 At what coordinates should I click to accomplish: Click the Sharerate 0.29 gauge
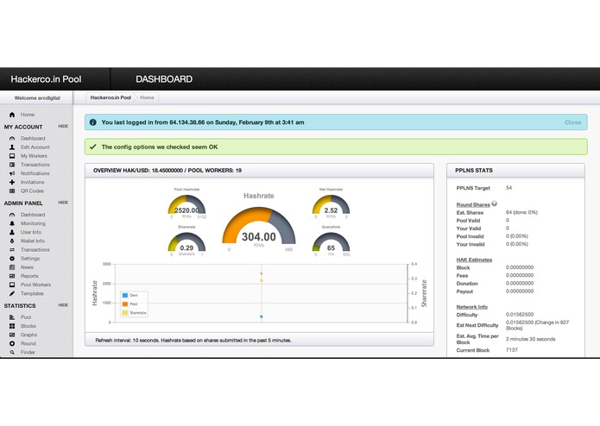(186, 242)
